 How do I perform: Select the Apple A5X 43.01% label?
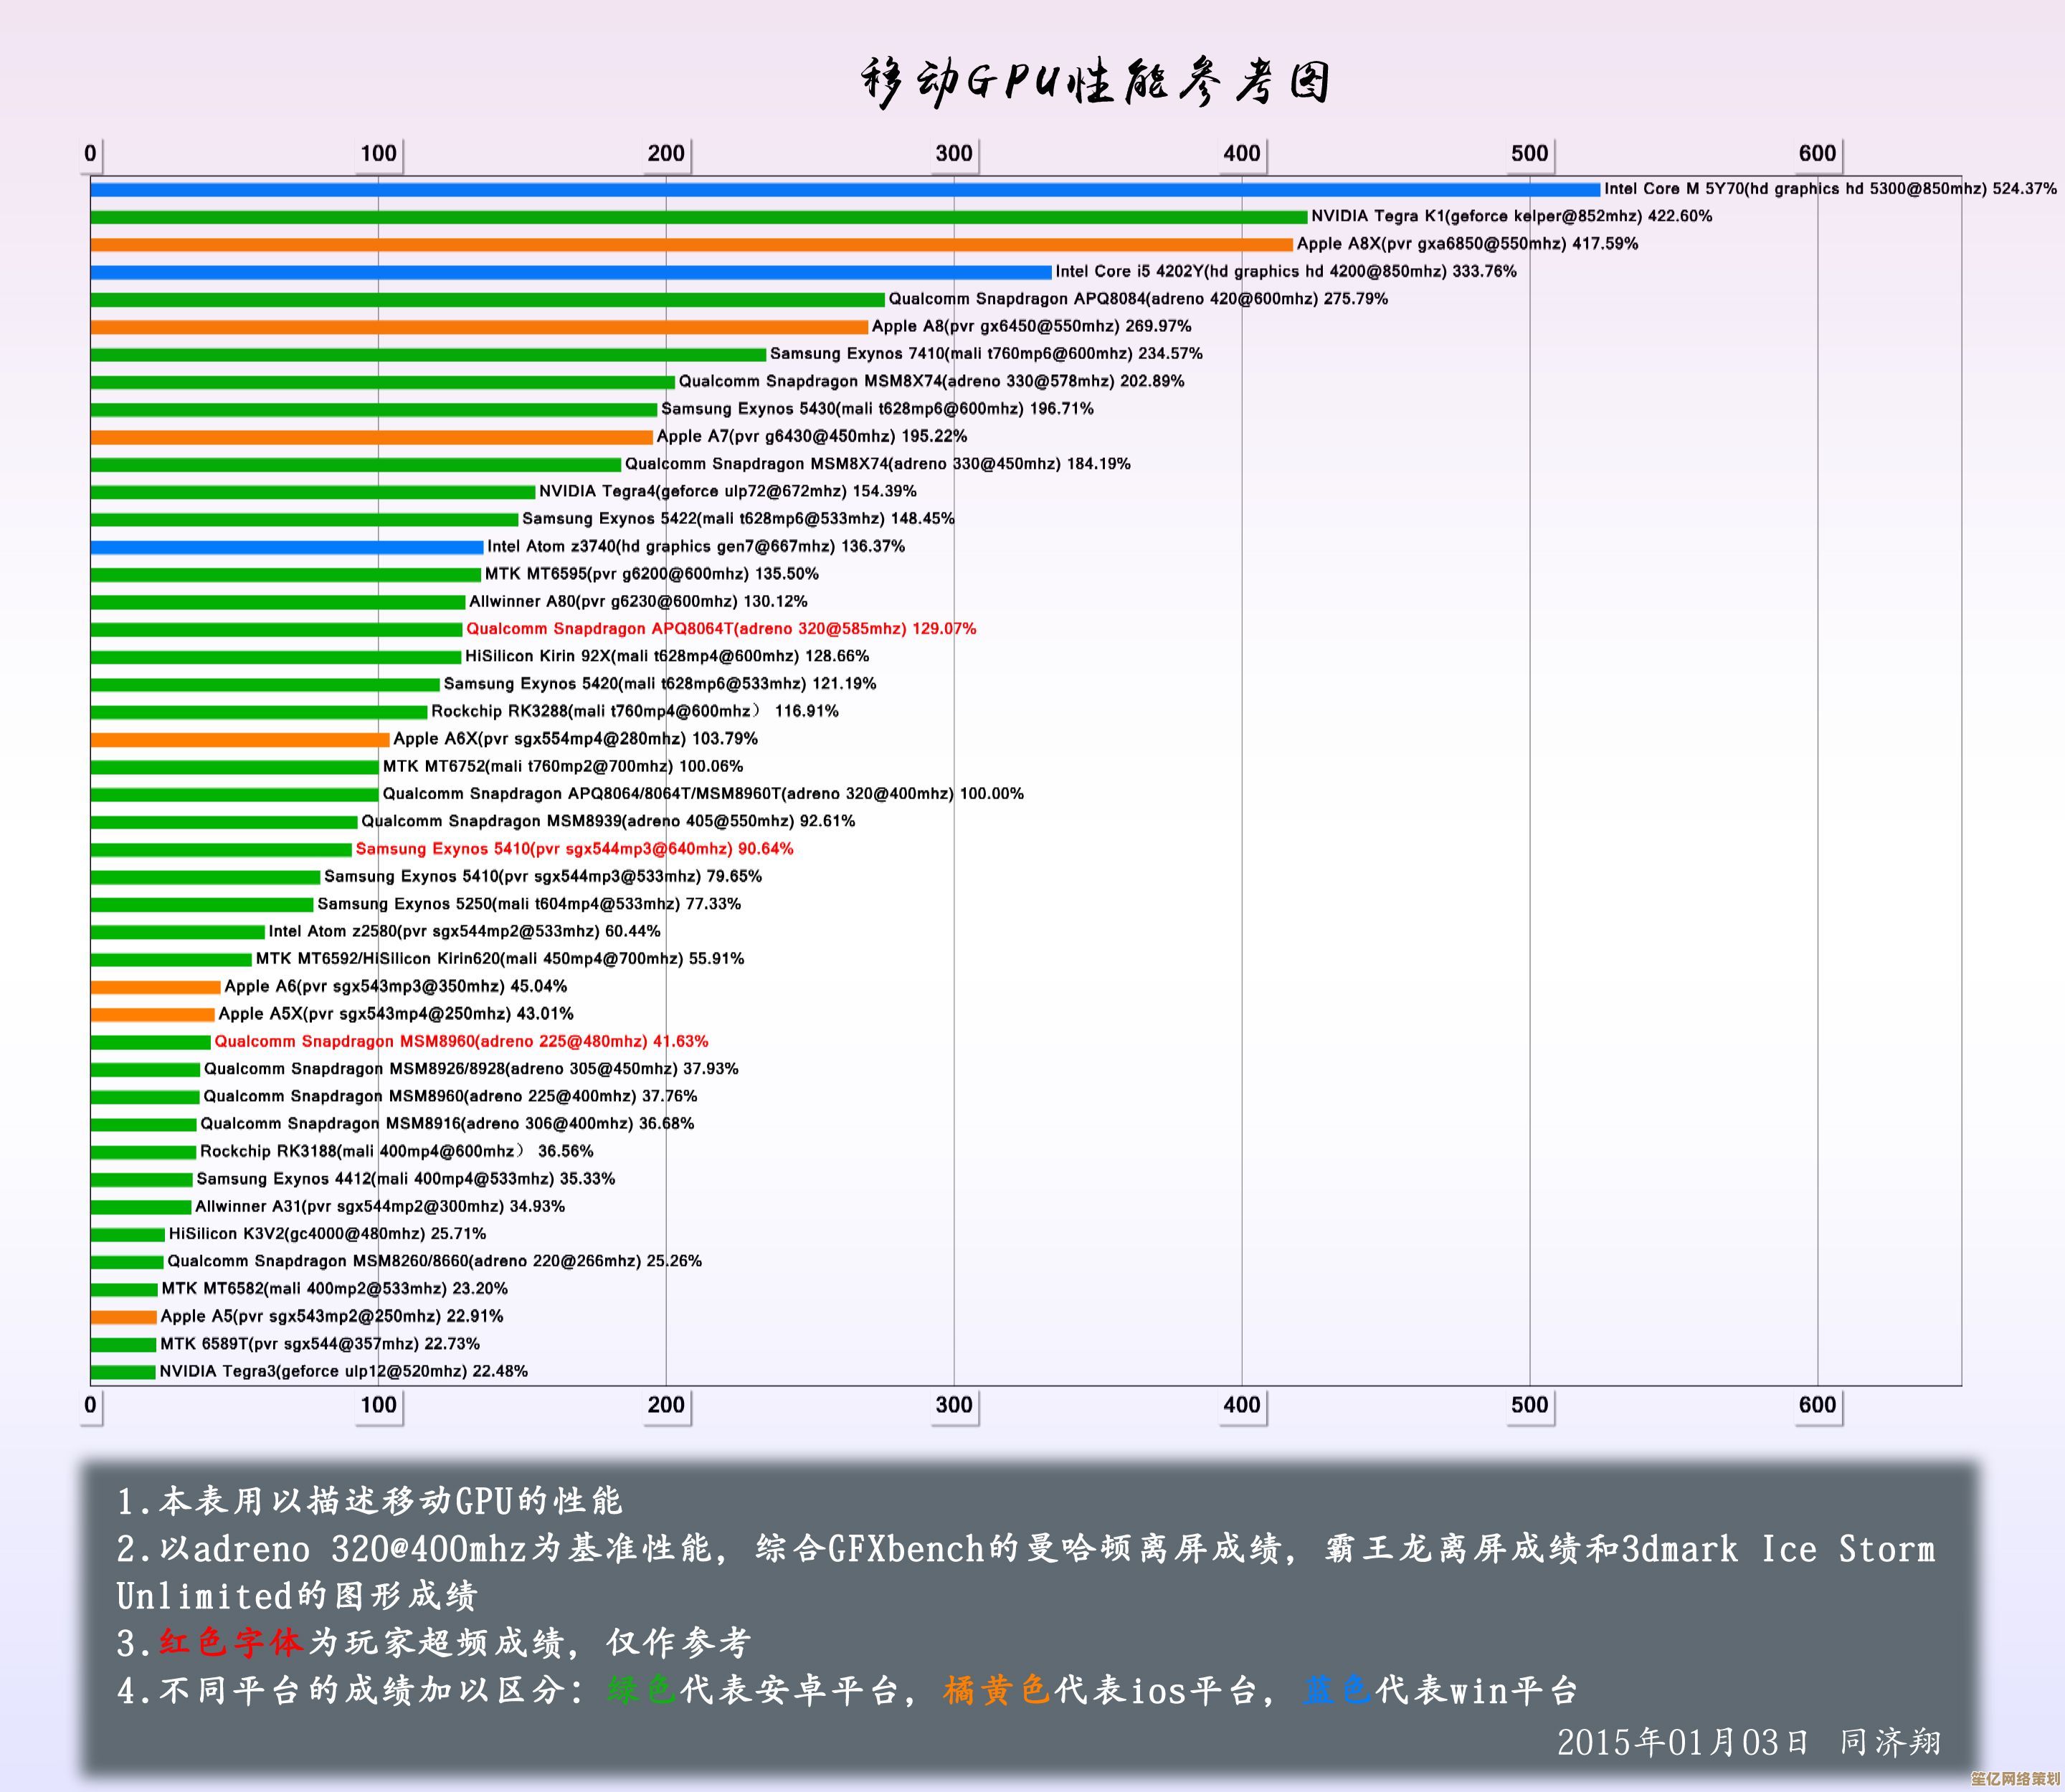pyautogui.click(x=395, y=1014)
